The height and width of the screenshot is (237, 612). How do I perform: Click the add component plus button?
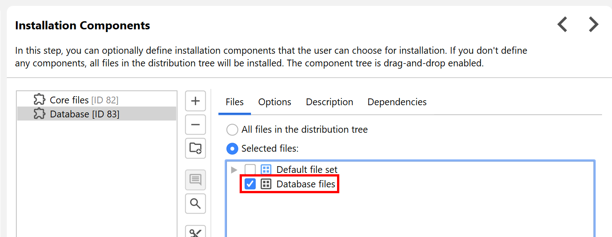tap(195, 101)
